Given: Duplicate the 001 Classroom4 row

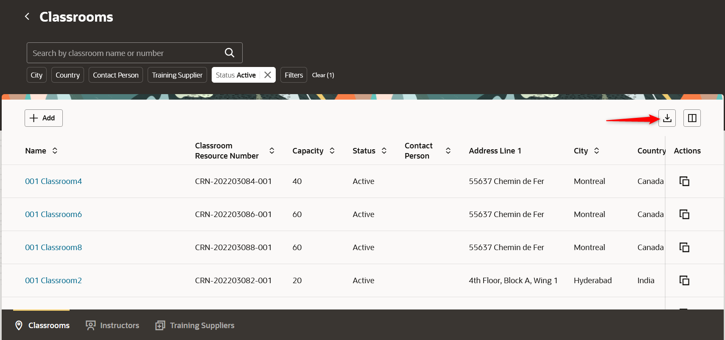Looking at the screenshot, I should pyautogui.click(x=684, y=181).
